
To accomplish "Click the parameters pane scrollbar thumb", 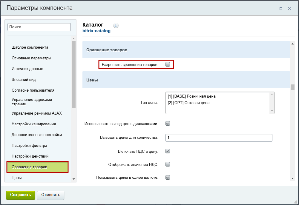I will 292,87.
